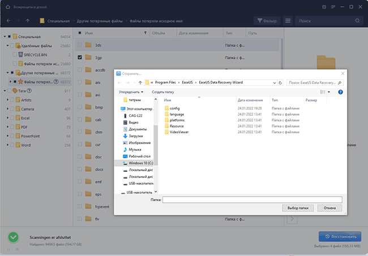This screenshot has width=368, height=256.
Task: Click the 3ds folder icon in file list
Action: (88, 45)
